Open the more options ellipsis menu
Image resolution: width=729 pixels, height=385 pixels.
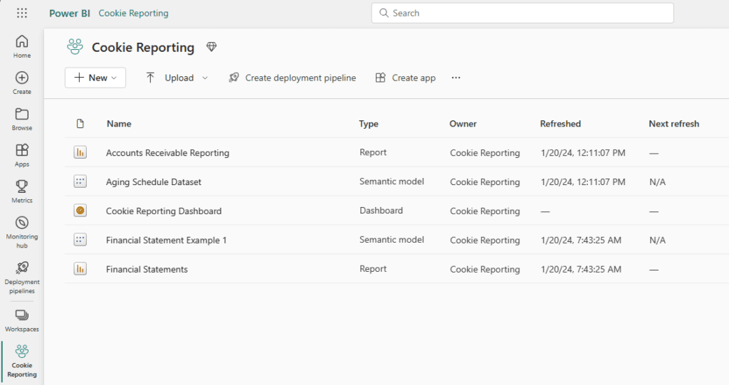pyautogui.click(x=456, y=78)
